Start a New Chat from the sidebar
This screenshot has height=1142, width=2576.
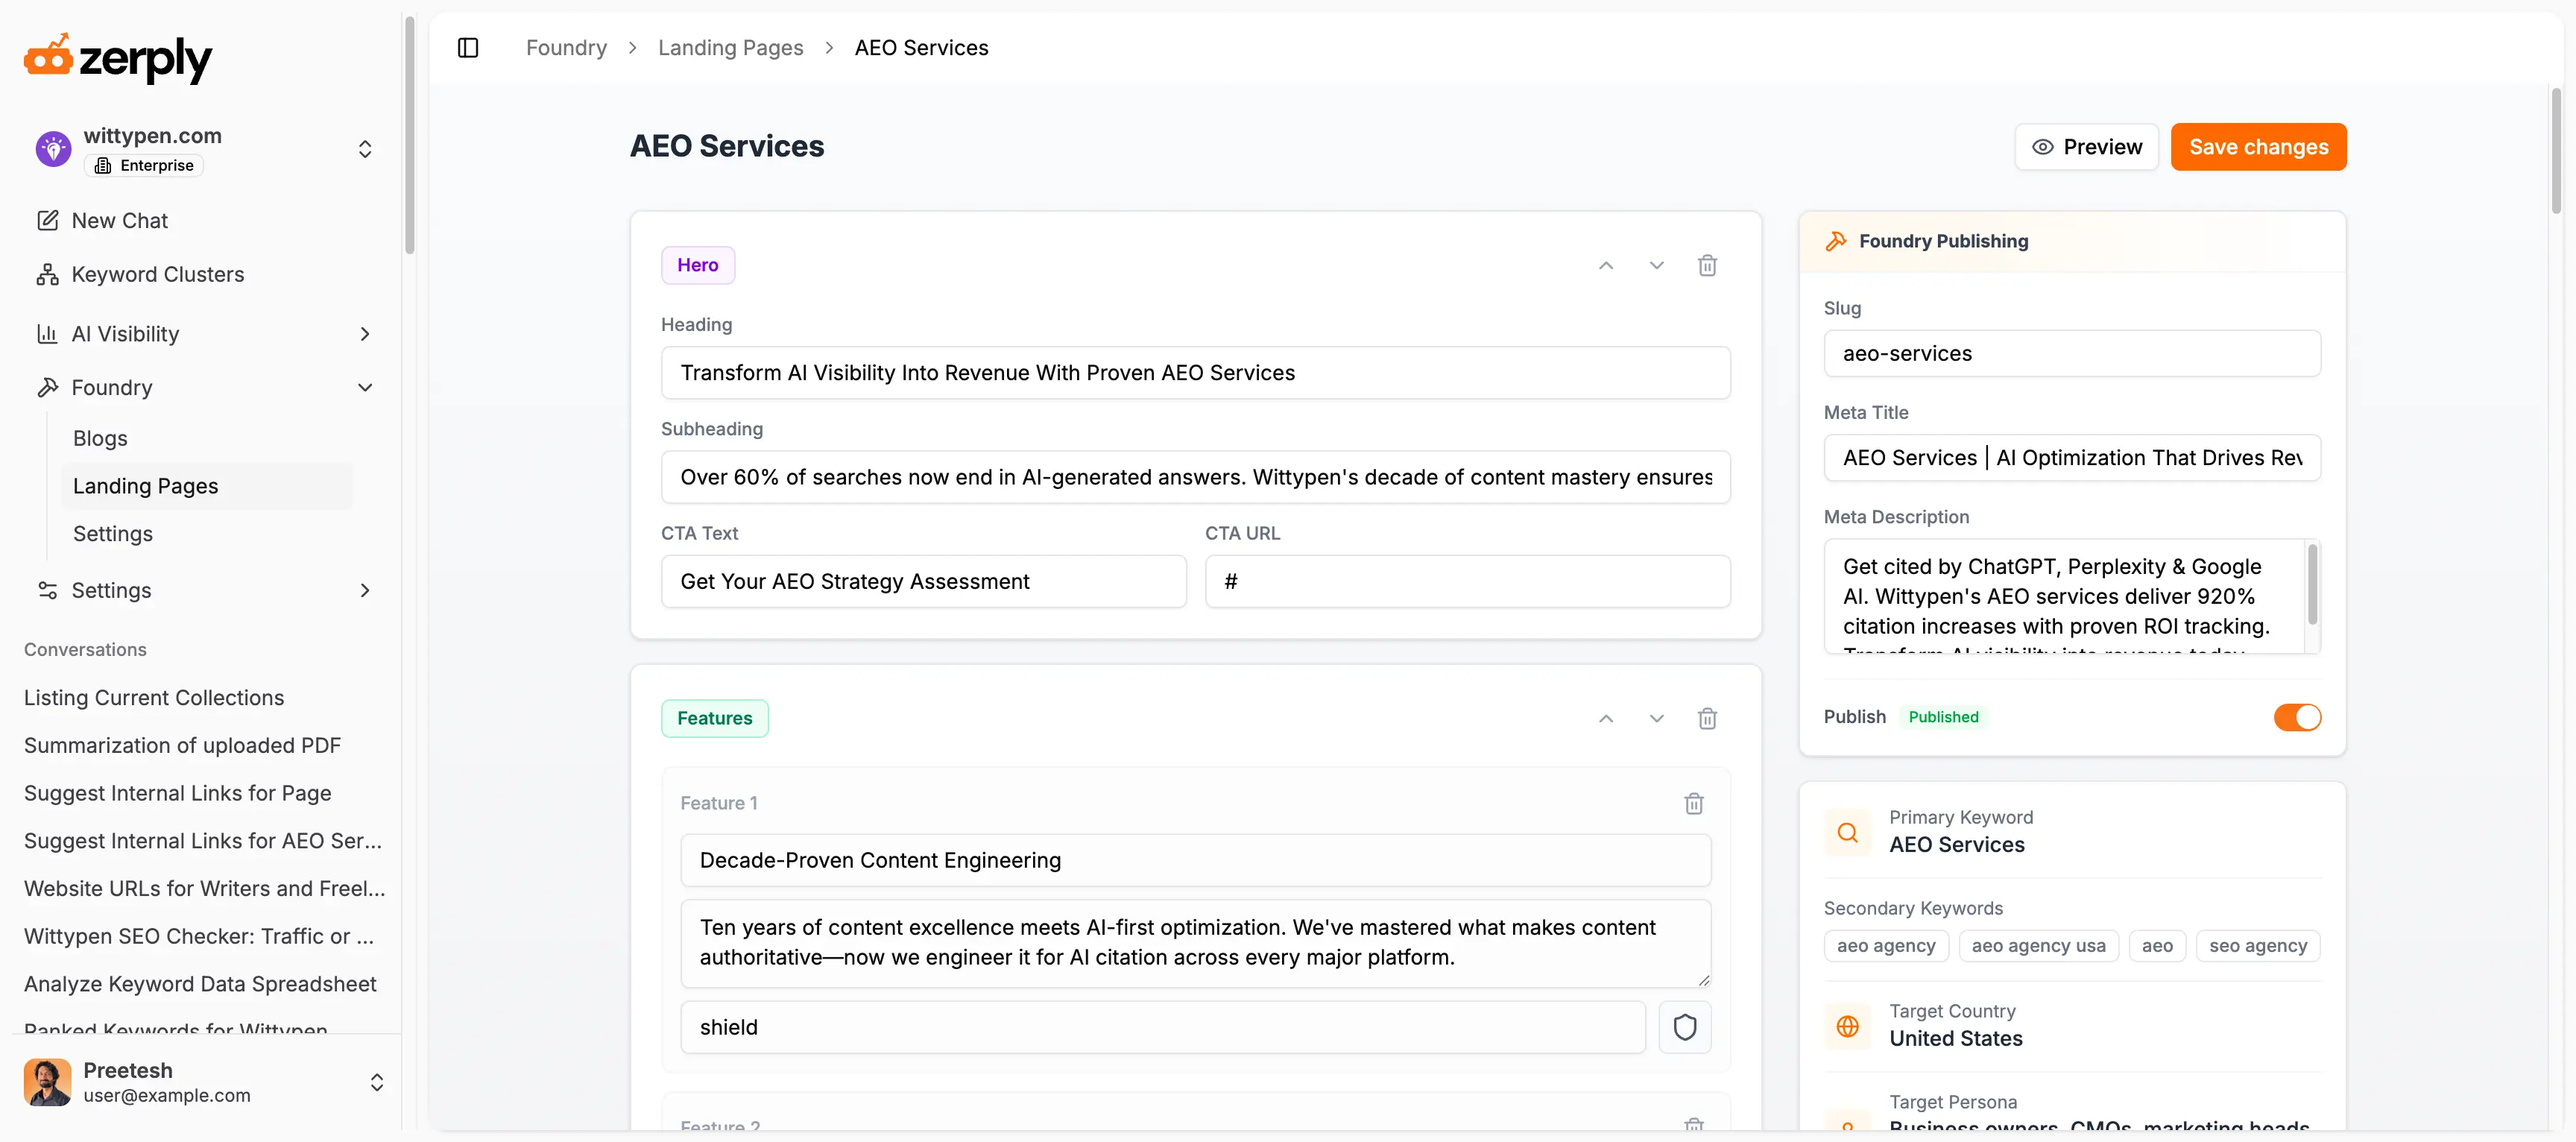(x=119, y=220)
